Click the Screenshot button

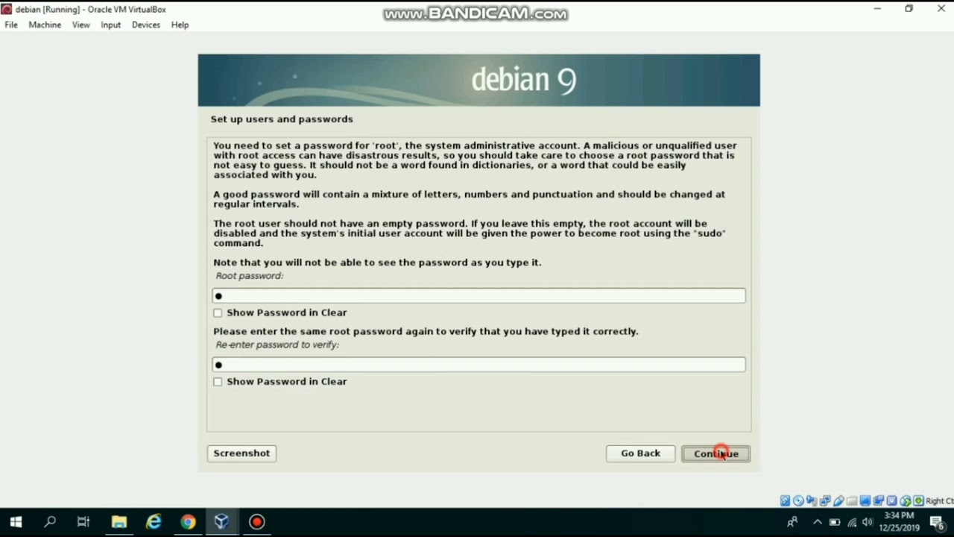[x=241, y=453]
